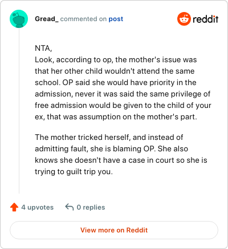Click the 'NTA,' comment line

tap(43, 48)
